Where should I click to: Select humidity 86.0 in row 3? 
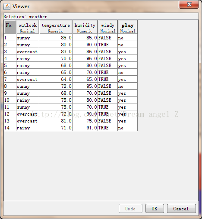(85, 52)
